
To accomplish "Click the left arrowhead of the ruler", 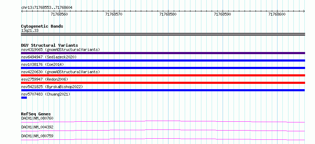I will tap(22, 11).
